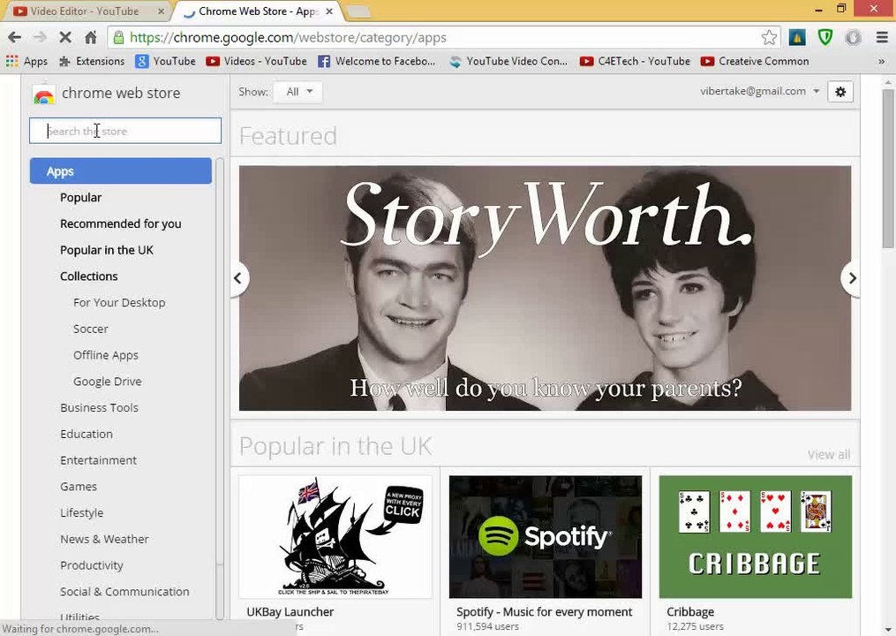Open the blue warning-triangle extension icon
Image resolution: width=896 pixels, height=636 pixels.
797,38
